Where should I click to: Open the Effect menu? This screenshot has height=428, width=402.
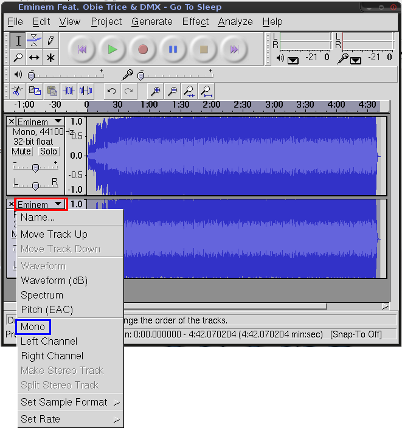click(x=196, y=21)
